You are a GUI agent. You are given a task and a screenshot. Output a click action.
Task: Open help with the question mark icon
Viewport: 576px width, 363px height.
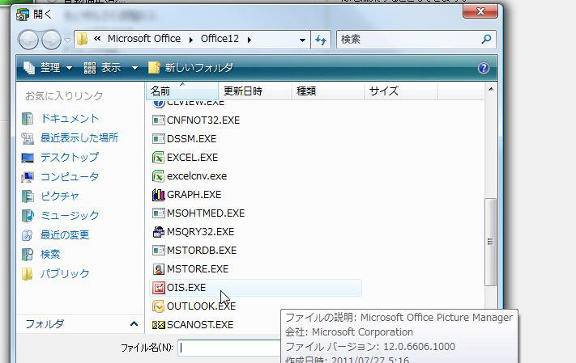(x=484, y=68)
